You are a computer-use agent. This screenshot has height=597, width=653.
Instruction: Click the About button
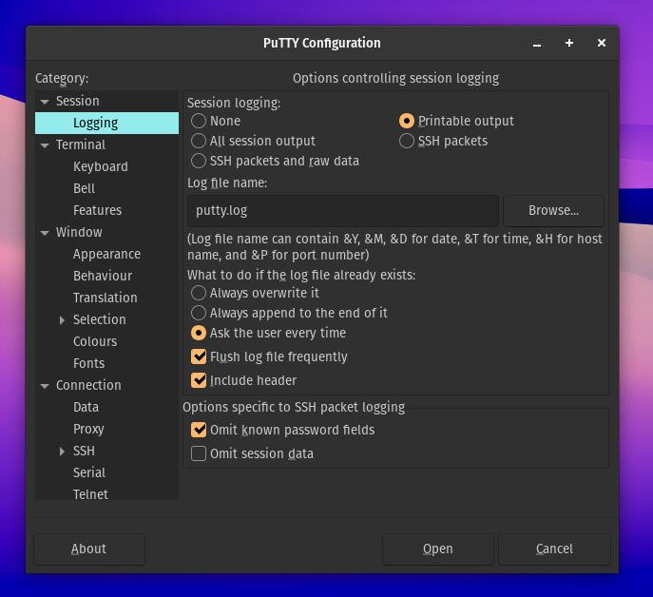(x=89, y=549)
